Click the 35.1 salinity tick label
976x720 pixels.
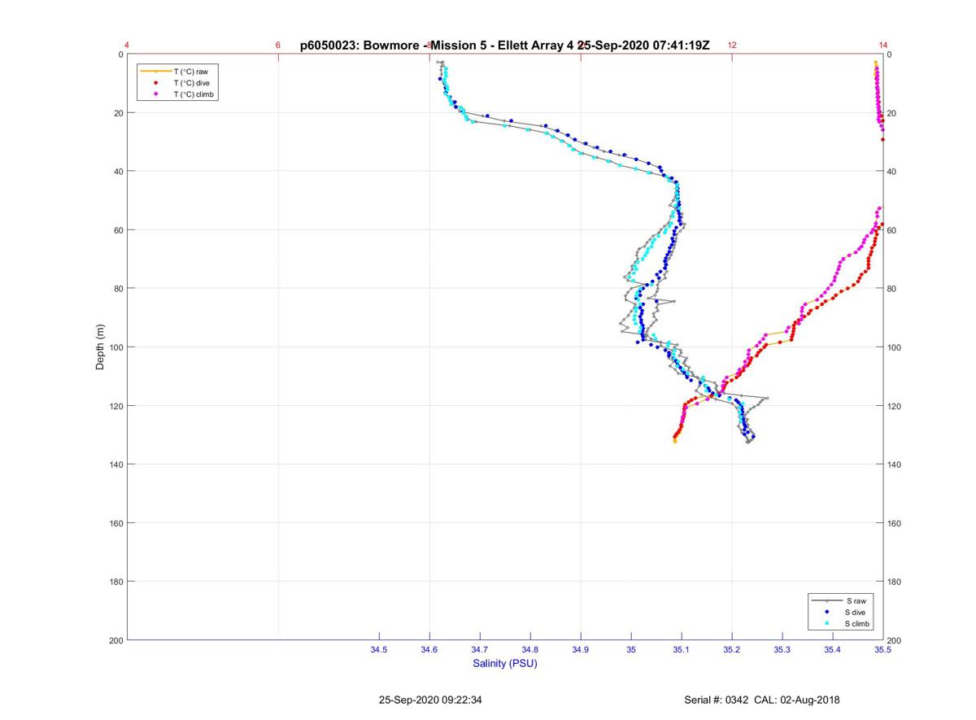pos(682,650)
